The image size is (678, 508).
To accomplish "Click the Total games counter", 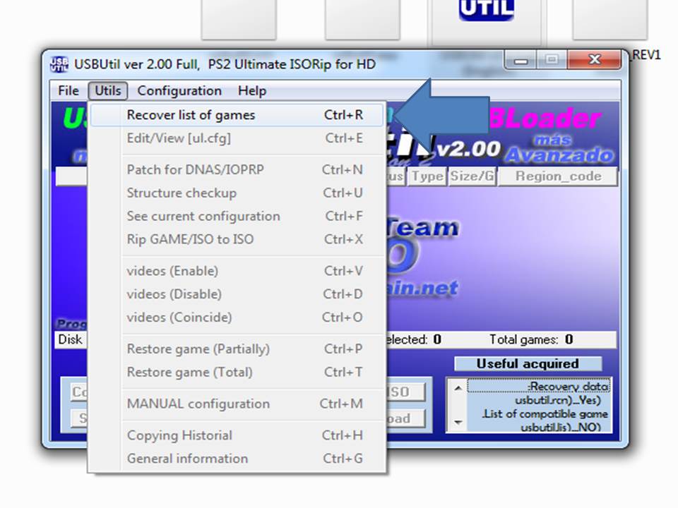I will pos(531,339).
